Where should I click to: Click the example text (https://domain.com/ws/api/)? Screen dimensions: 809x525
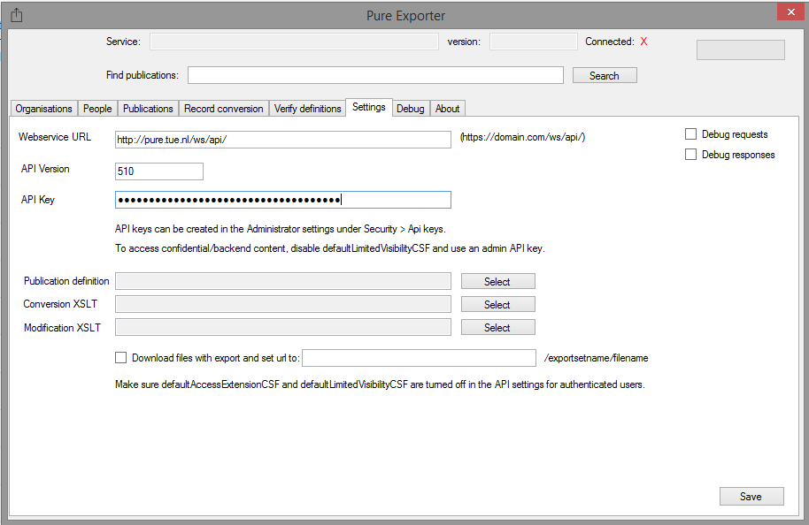pos(522,137)
